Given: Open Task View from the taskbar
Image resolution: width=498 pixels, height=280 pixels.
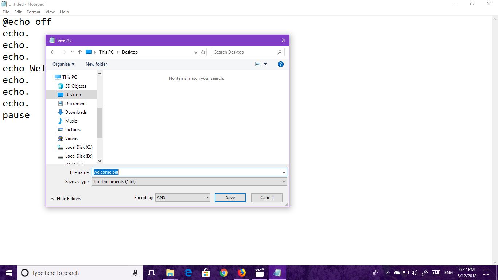Looking at the screenshot, I should click(152, 272).
